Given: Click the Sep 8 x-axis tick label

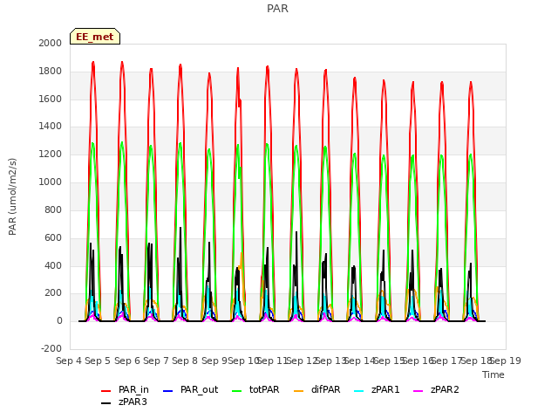Looking at the screenshot, I should click(185, 361).
